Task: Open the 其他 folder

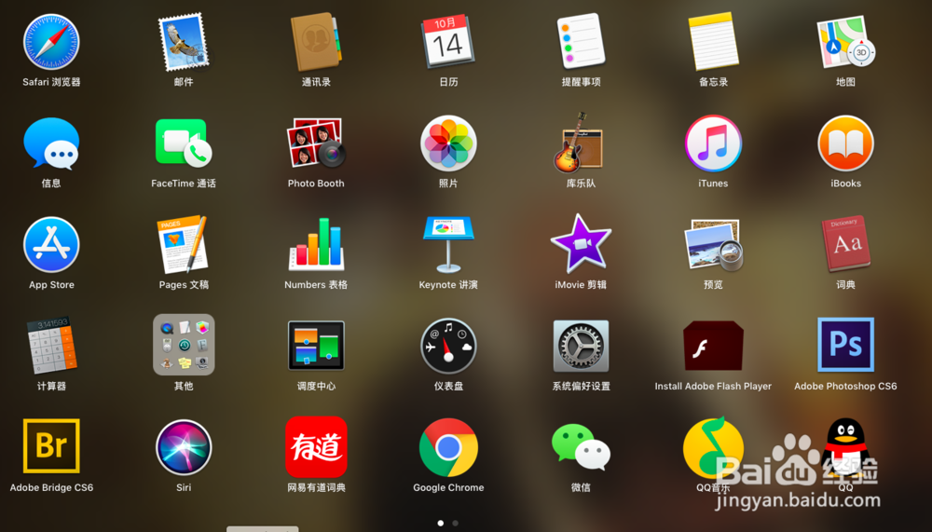Action: [x=184, y=346]
